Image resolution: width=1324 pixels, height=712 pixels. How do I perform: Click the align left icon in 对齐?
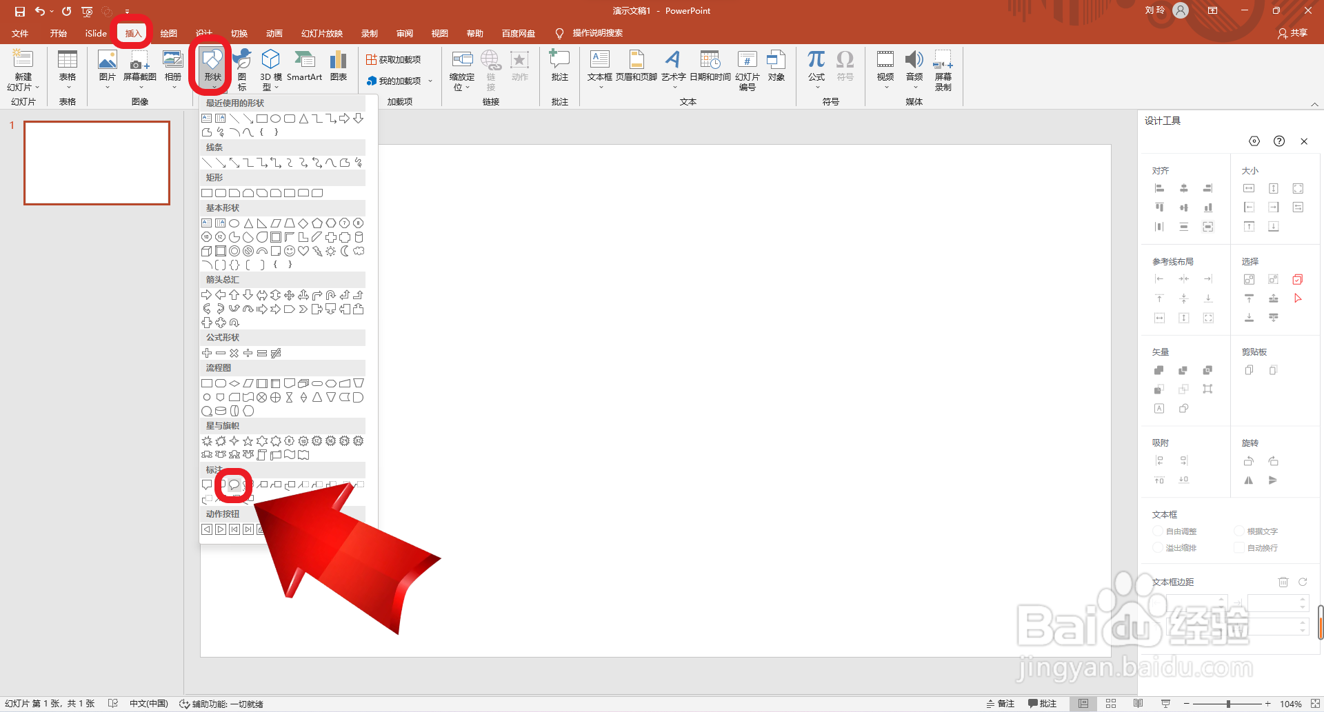1159,188
